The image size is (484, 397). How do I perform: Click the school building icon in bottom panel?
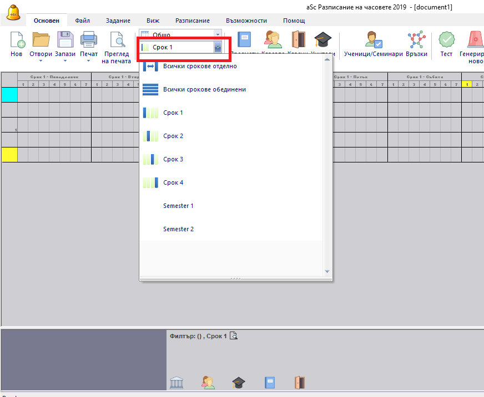click(x=177, y=382)
